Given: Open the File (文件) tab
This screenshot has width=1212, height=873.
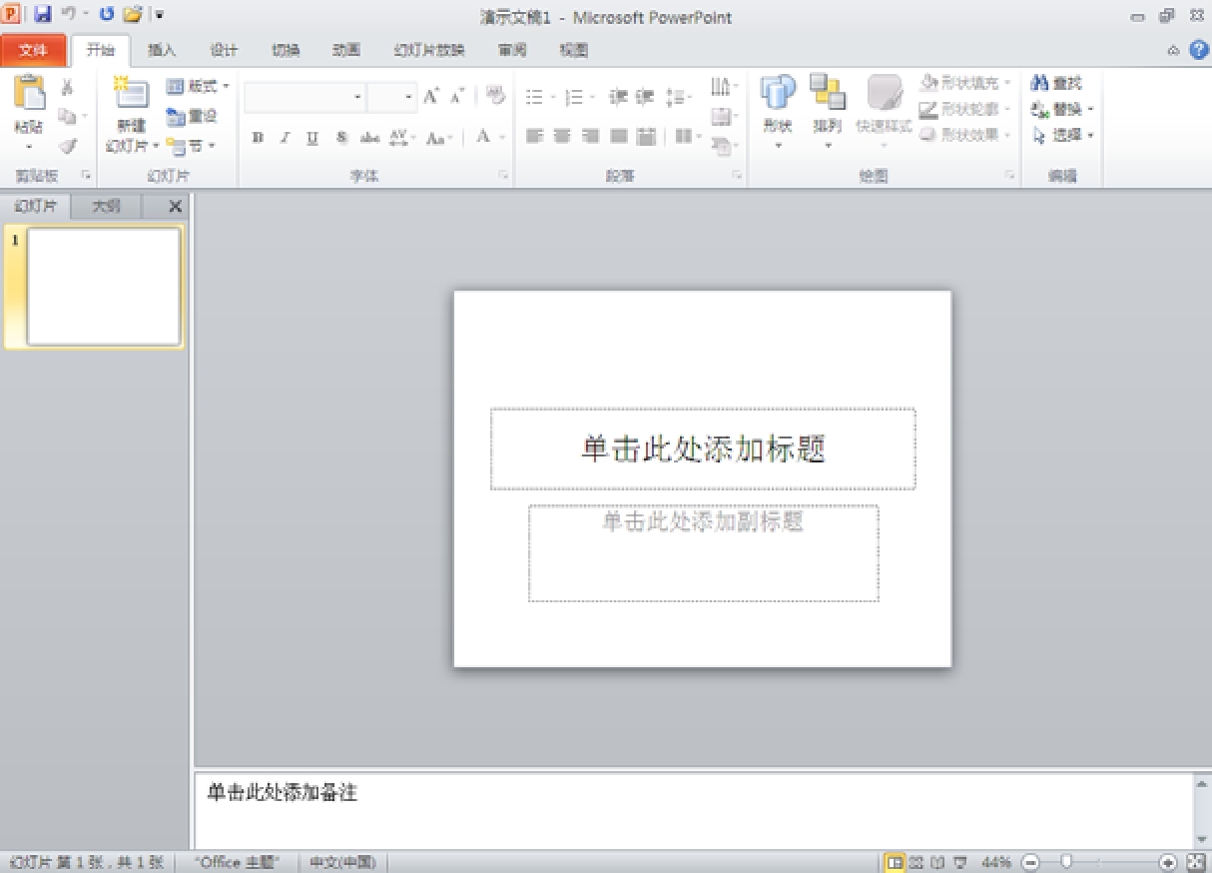Looking at the screenshot, I should click(x=33, y=50).
